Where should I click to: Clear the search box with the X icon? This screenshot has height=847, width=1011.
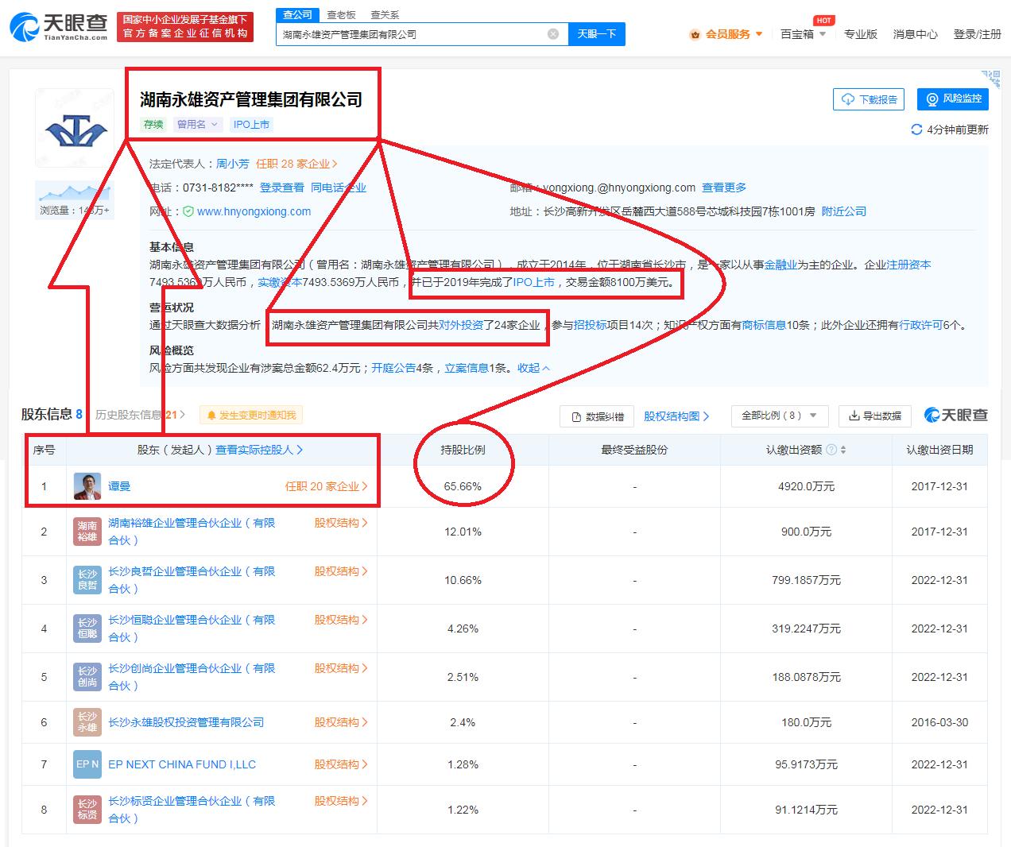[553, 34]
